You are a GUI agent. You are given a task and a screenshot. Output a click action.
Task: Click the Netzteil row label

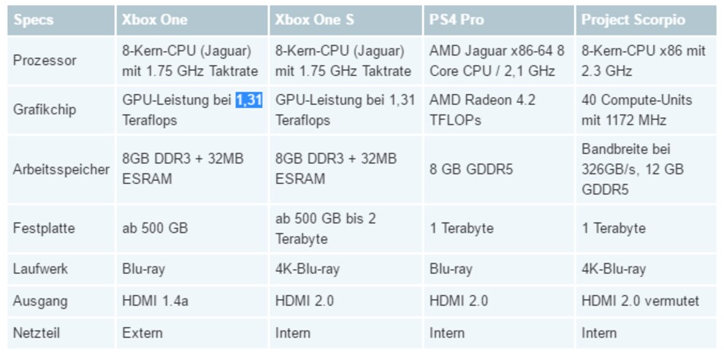(x=37, y=333)
